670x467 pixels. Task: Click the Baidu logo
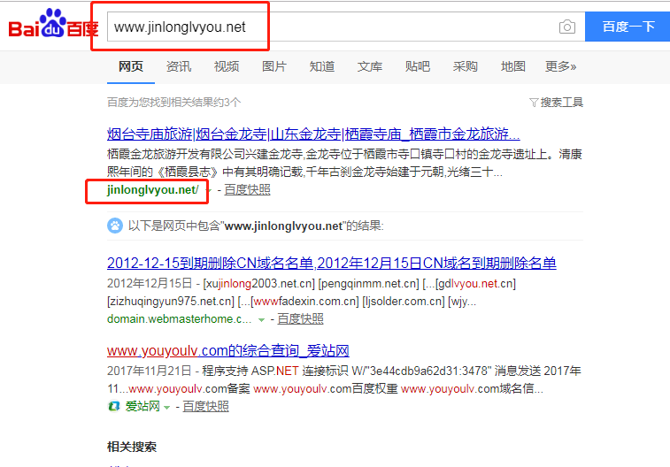pyautogui.click(x=53, y=25)
